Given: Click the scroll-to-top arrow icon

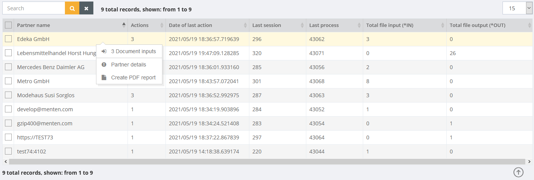Looking at the screenshot, I should coord(518,172).
